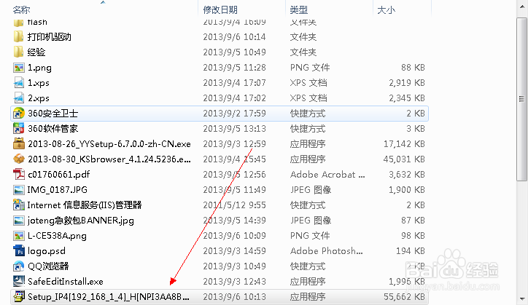528x305 pixels.
Task: Click the QQ浏览器 name text
Action: point(48,266)
